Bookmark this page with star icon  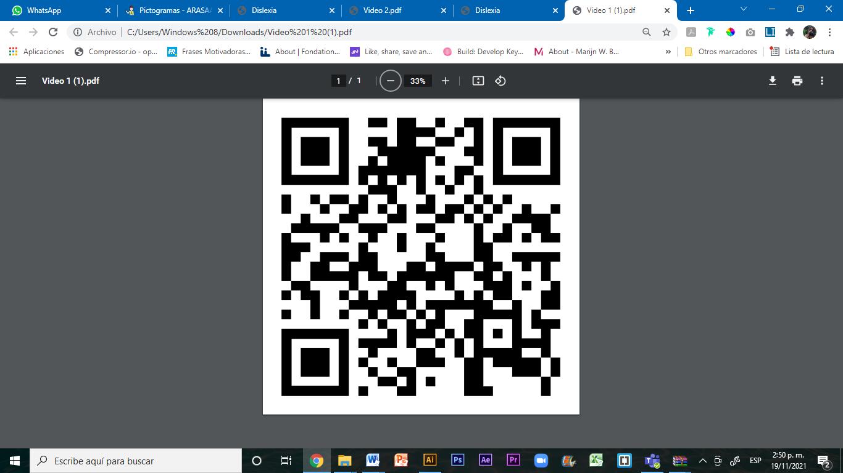click(x=667, y=32)
